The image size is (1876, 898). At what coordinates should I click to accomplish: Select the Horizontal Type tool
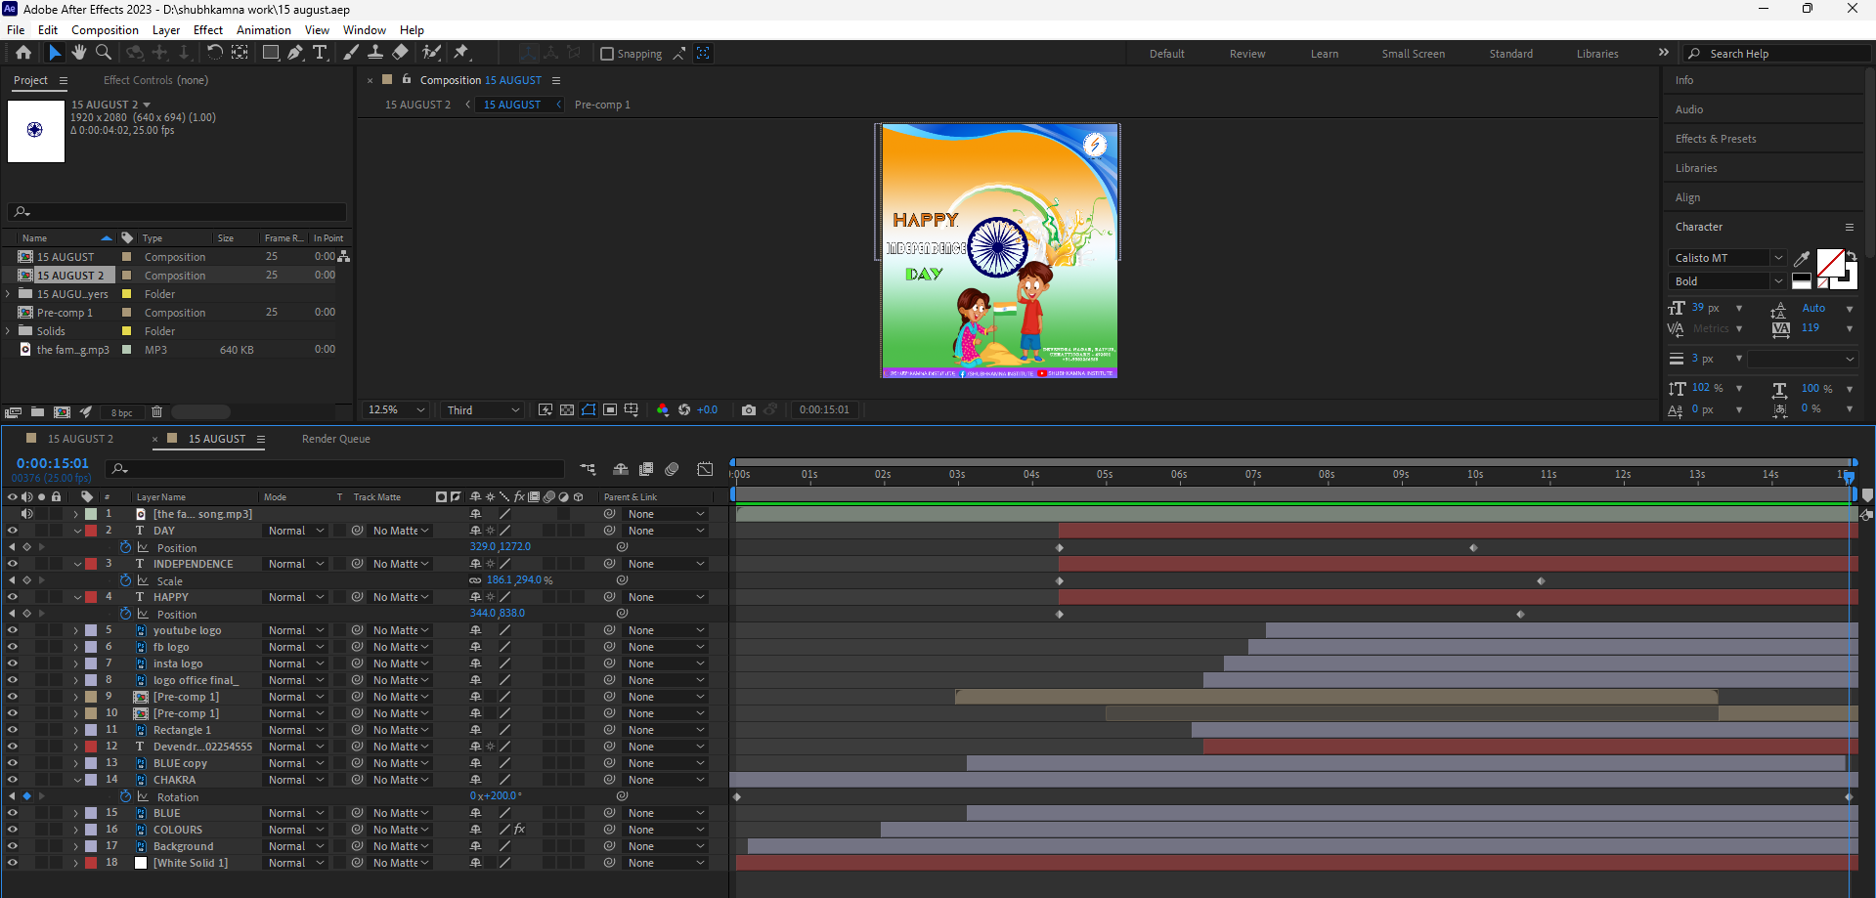tap(320, 53)
